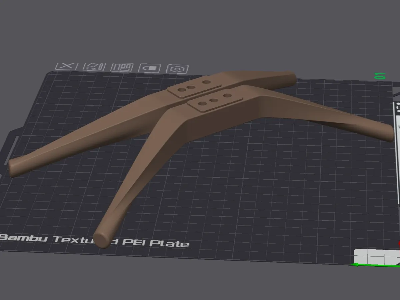Open plate settings hexagon icon
400x300 pixels.
[177, 69]
